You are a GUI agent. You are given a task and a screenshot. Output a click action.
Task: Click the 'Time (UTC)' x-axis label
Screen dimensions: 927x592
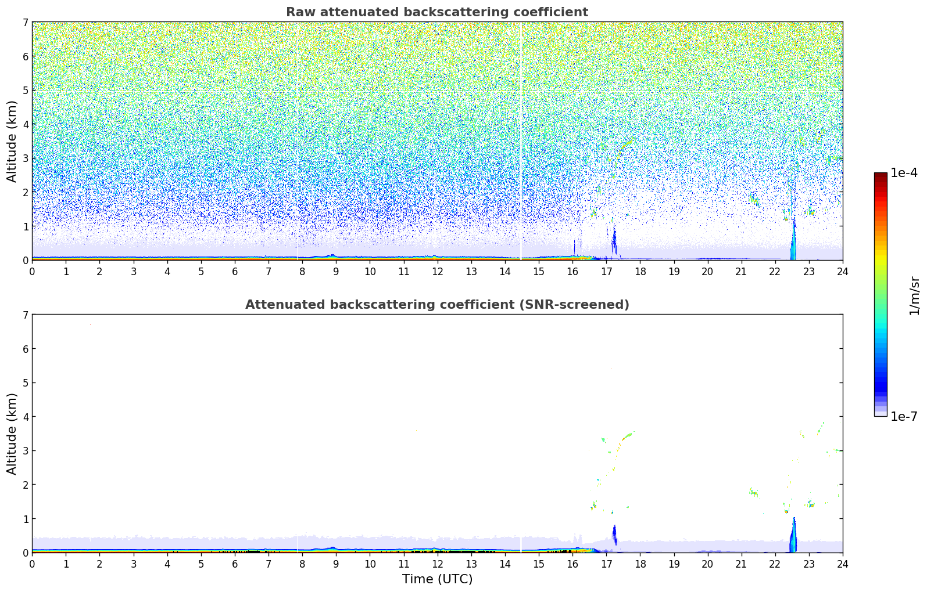437,579
